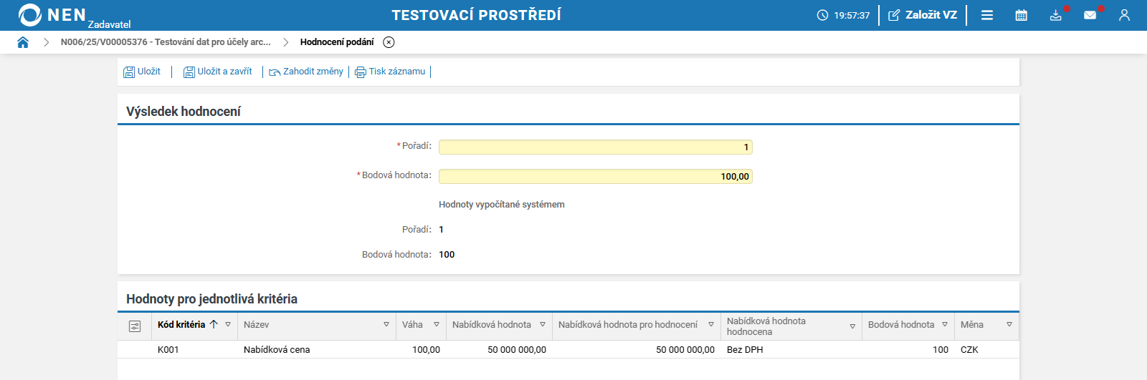Close the Hodnocení podání breadcrumb tab
The image size is (1147, 380).
click(x=389, y=42)
